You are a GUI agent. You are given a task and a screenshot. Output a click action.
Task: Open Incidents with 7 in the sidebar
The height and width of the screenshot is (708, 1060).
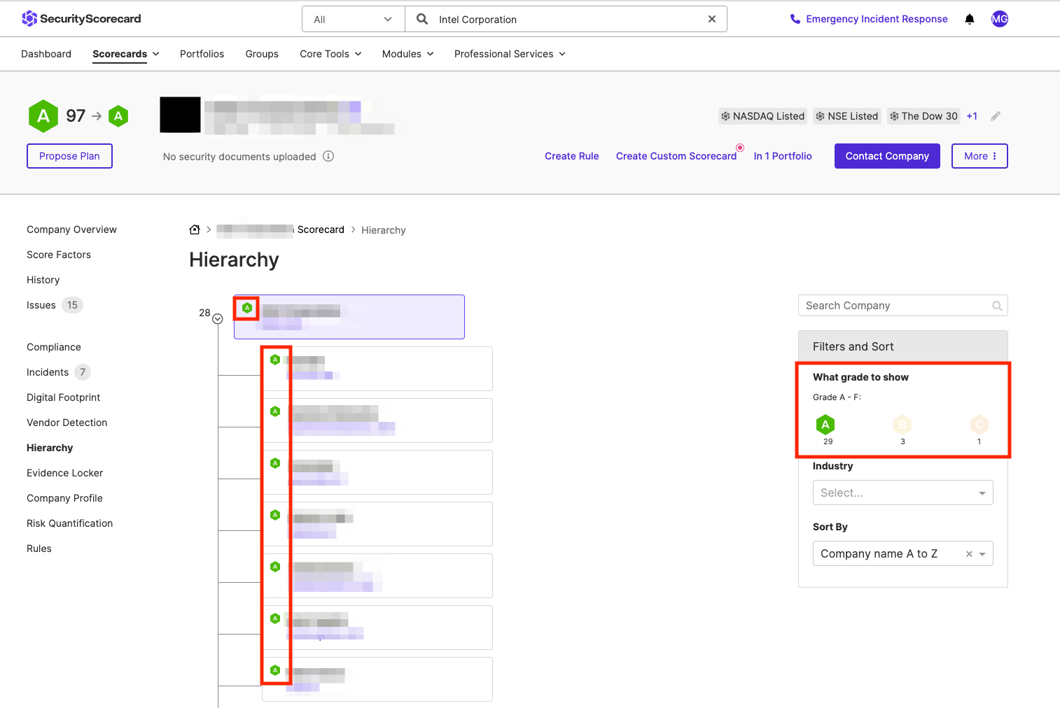click(x=59, y=372)
